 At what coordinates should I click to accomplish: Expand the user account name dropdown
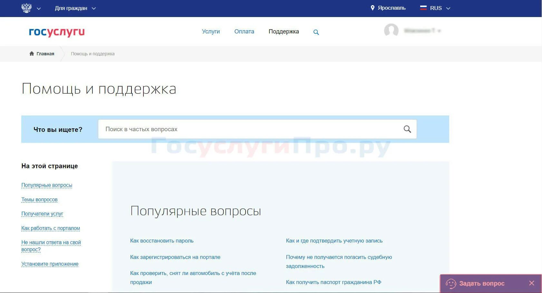pos(422,31)
